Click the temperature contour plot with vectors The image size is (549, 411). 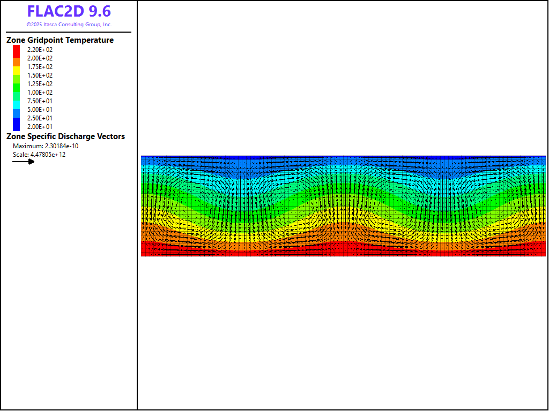click(343, 206)
